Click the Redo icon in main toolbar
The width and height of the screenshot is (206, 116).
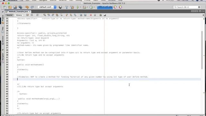coord(32,7)
